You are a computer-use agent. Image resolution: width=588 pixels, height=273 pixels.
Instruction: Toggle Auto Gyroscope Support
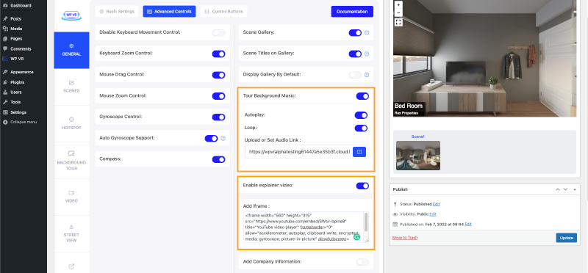point(211,138)
